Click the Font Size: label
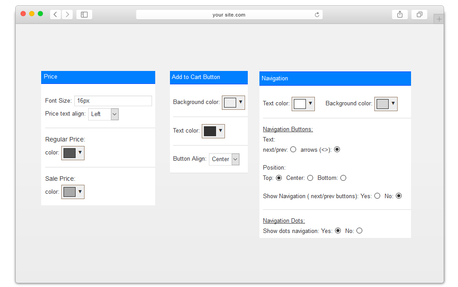Image resolution: width=458 pixels, height=287 pixels. tap(58, 100)
